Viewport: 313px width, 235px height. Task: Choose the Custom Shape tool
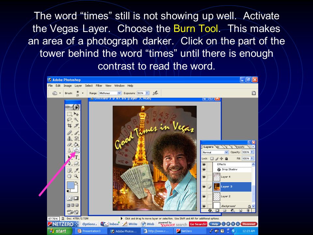point(76,163)
